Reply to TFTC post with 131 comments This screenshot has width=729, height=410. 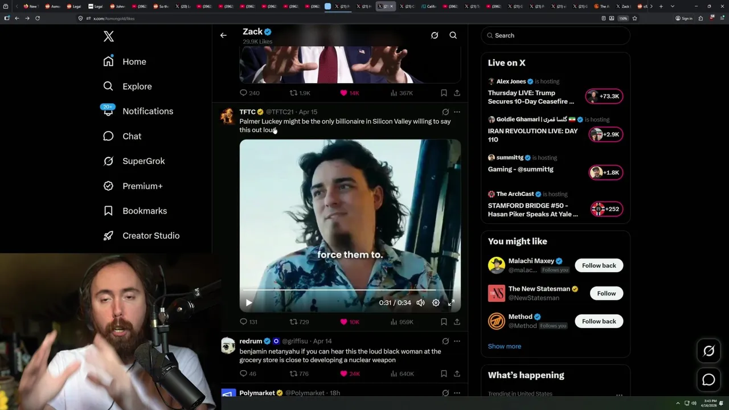pyautogui.click(x=249, y=322)
